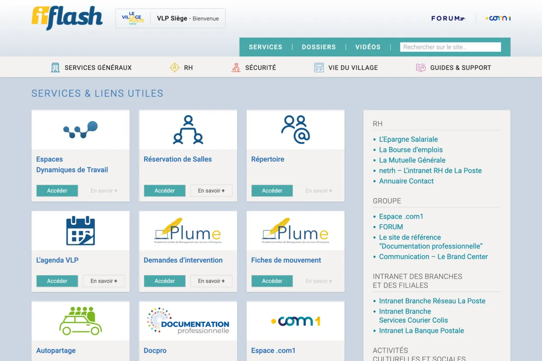Viewport: 542px width, 361px height.
Task: Click the RH menu icon
Action: click(174, 68)
